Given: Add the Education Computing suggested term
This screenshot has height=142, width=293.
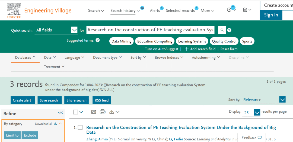Looking at the screenshot, I should point(155,41).
